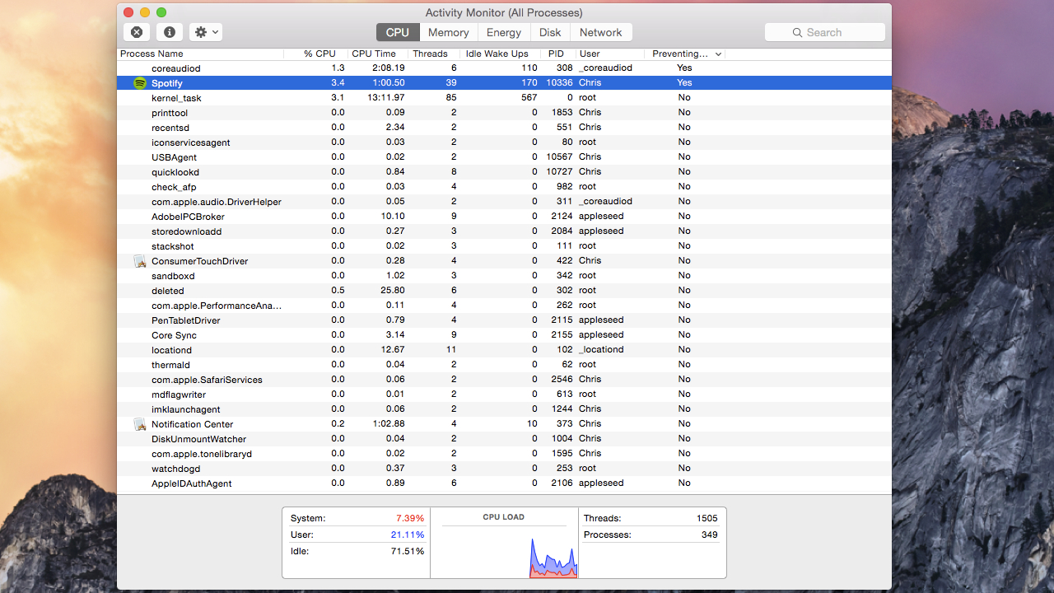Screen dimensions: 1054x593
Task: Switch to the Network tab
Action: click(601, 32)
